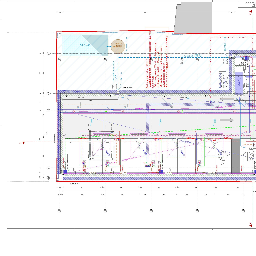Select the teal hatched rectangle area

(85, 45)
